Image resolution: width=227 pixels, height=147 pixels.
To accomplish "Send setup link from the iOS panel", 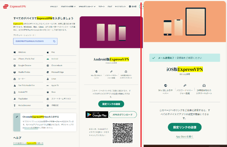I will [x=184, y=127].
